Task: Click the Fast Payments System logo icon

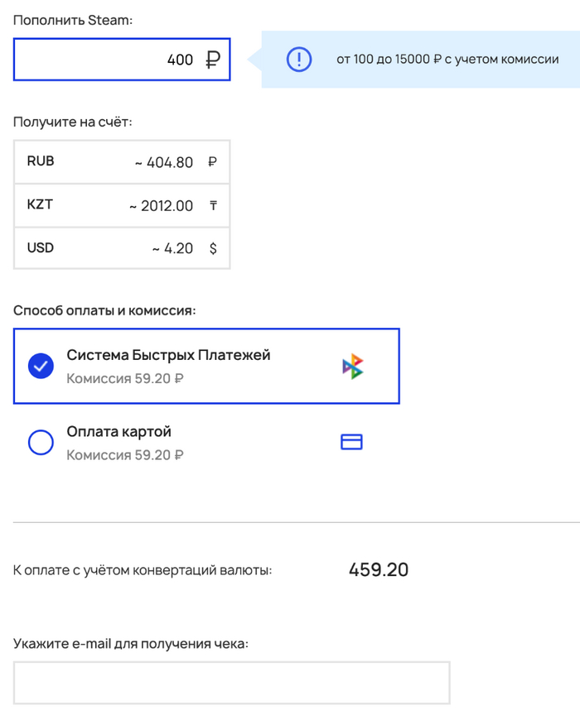Action: 353,367
